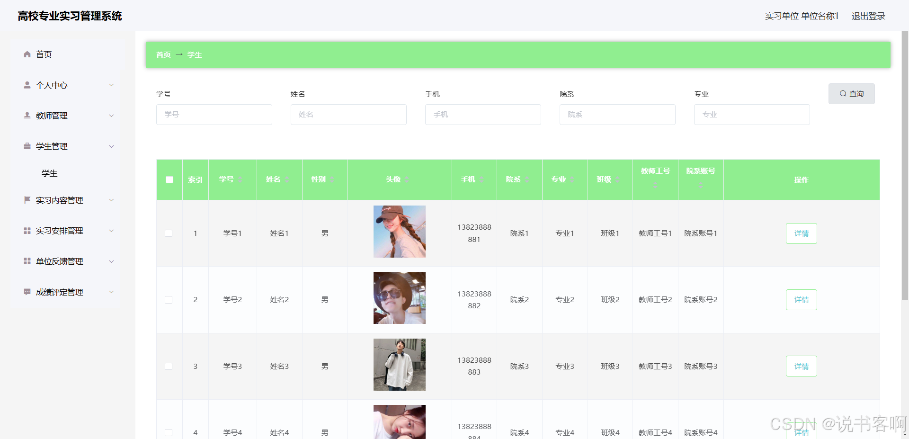Open 详情 for student 姓名3
The height and width of the screenshot is (439, 909).
[801, 366]
